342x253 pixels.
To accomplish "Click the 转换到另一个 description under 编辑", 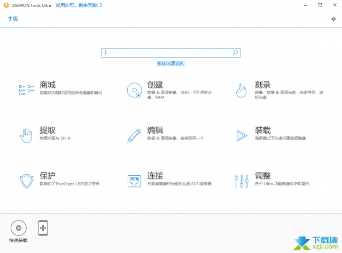I will click(x=176, y=138).
